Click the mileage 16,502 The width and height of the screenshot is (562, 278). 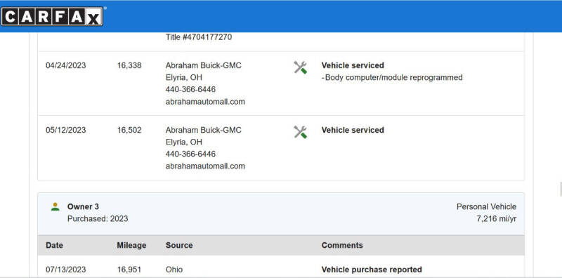[x=129, y=130]
